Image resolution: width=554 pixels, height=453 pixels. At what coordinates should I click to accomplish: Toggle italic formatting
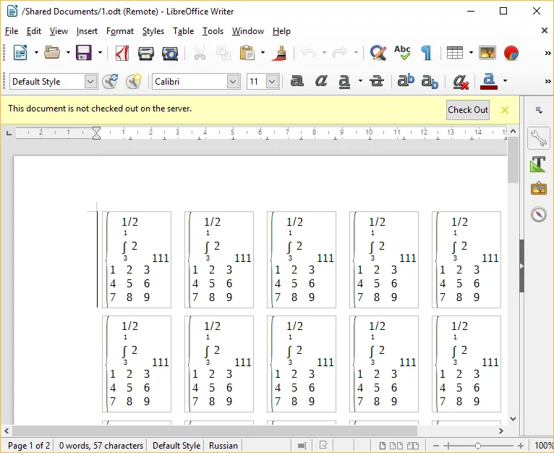[321, 81]
